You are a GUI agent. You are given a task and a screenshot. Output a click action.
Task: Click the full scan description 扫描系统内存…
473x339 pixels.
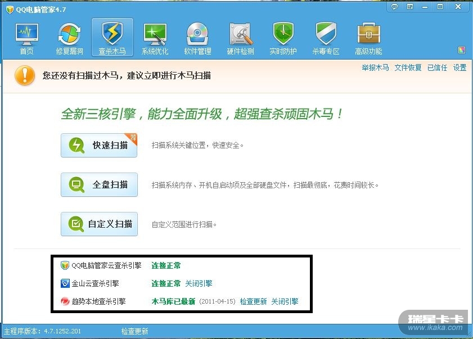click(x=265, y=185)
